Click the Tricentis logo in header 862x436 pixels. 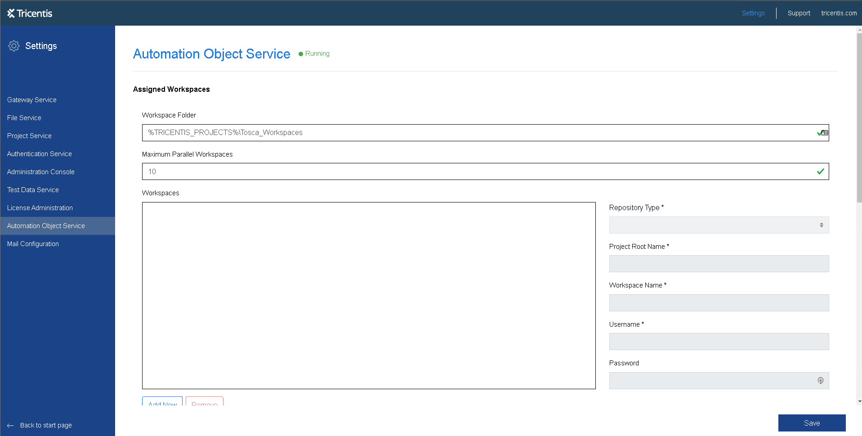[x=30, y=13]
